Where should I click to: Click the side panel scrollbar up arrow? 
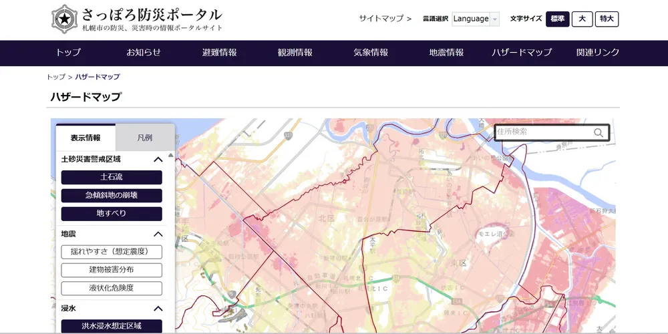click(x=171, y=156)
